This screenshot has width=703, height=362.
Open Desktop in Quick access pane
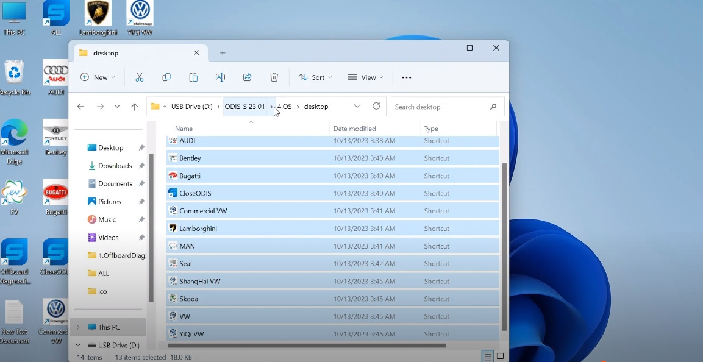click(x=110, y=148)
